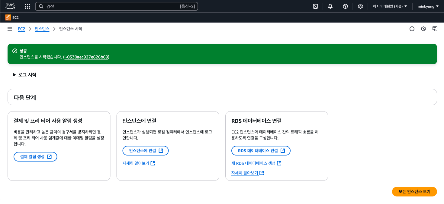
Task: Open console settings gear icon
Action: [360, 6]
